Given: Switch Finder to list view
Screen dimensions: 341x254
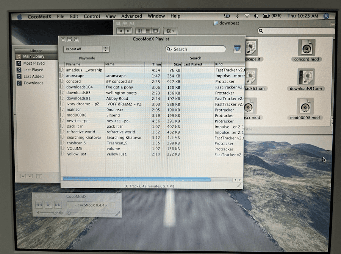Looking at the screenshot, I should (x=148, y=31).
